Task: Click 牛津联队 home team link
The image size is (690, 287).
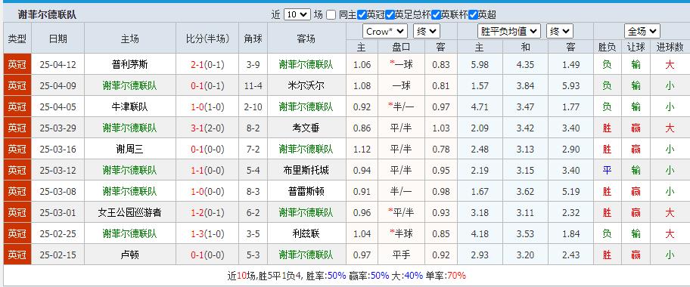Action: point(130,106)
